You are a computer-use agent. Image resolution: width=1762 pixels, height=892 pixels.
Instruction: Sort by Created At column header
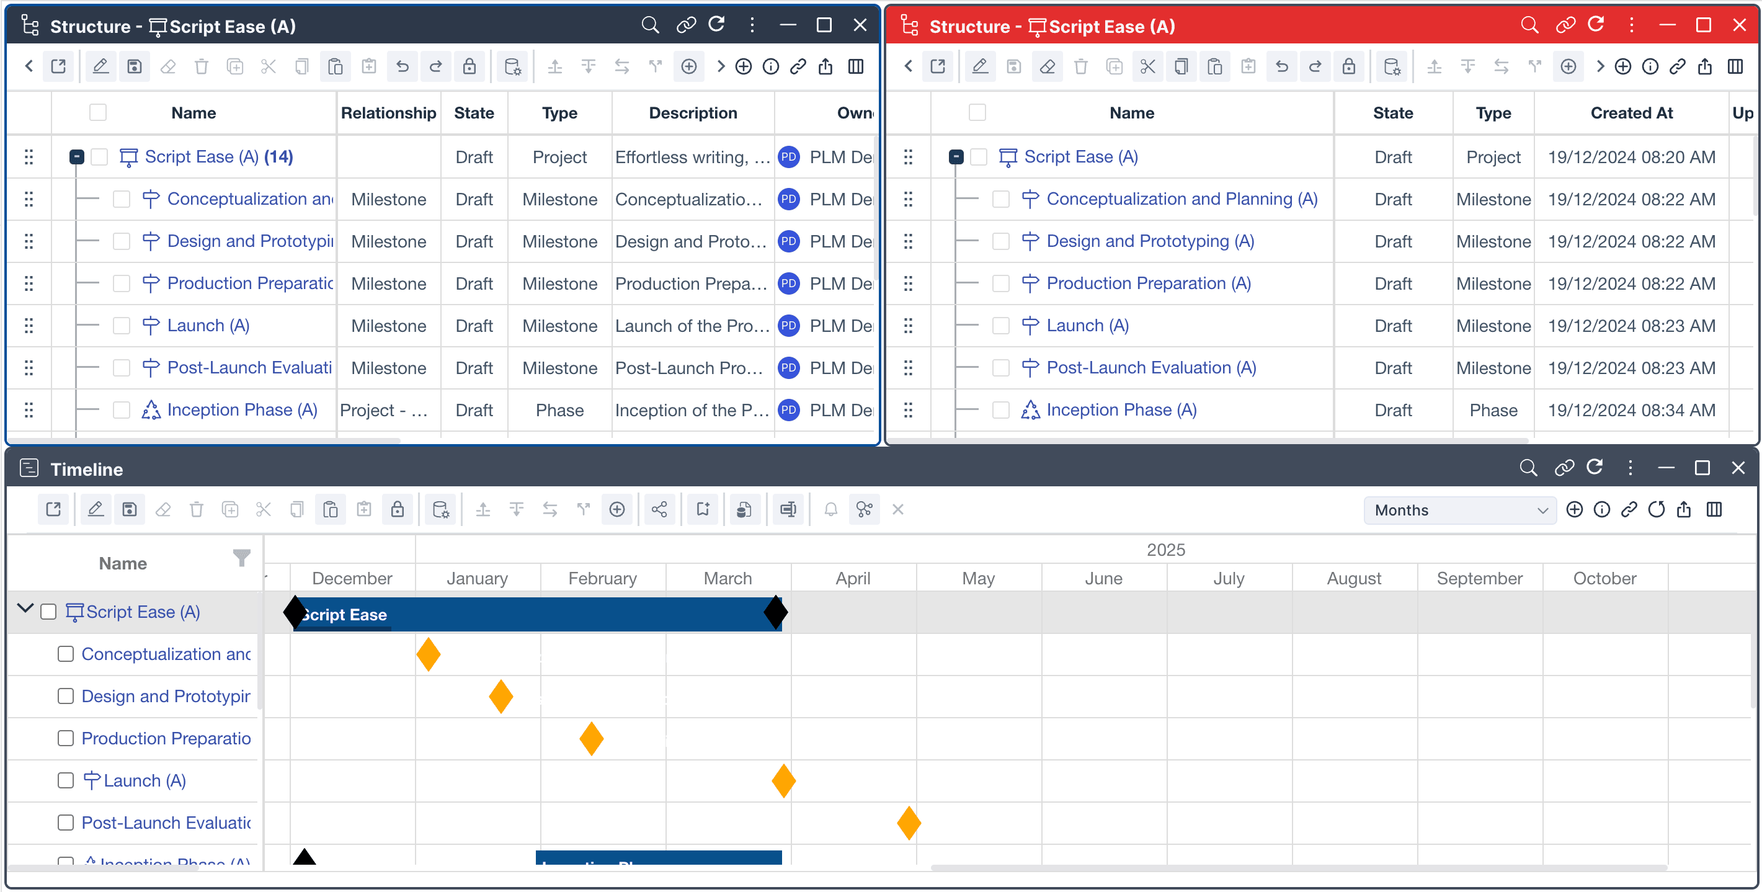pyautogui.click(x=1631, y=113)
